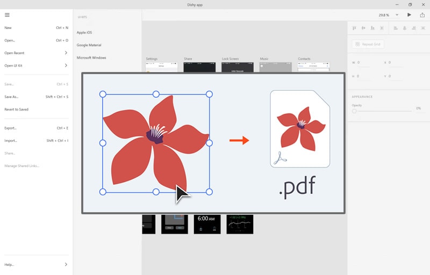The height and width of the screenshot is (275, 430).
Task: Click the Align Middle vertically icon
Action: [363, 28]
